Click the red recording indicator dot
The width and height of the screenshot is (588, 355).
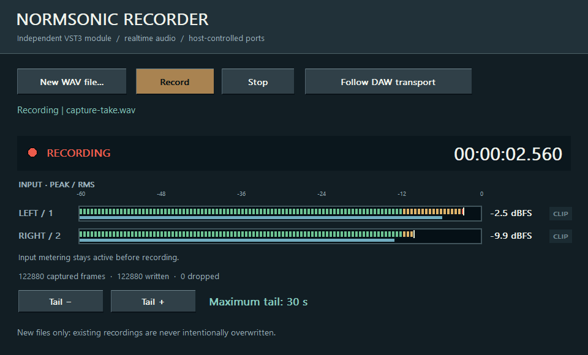(x=32, y=152)
